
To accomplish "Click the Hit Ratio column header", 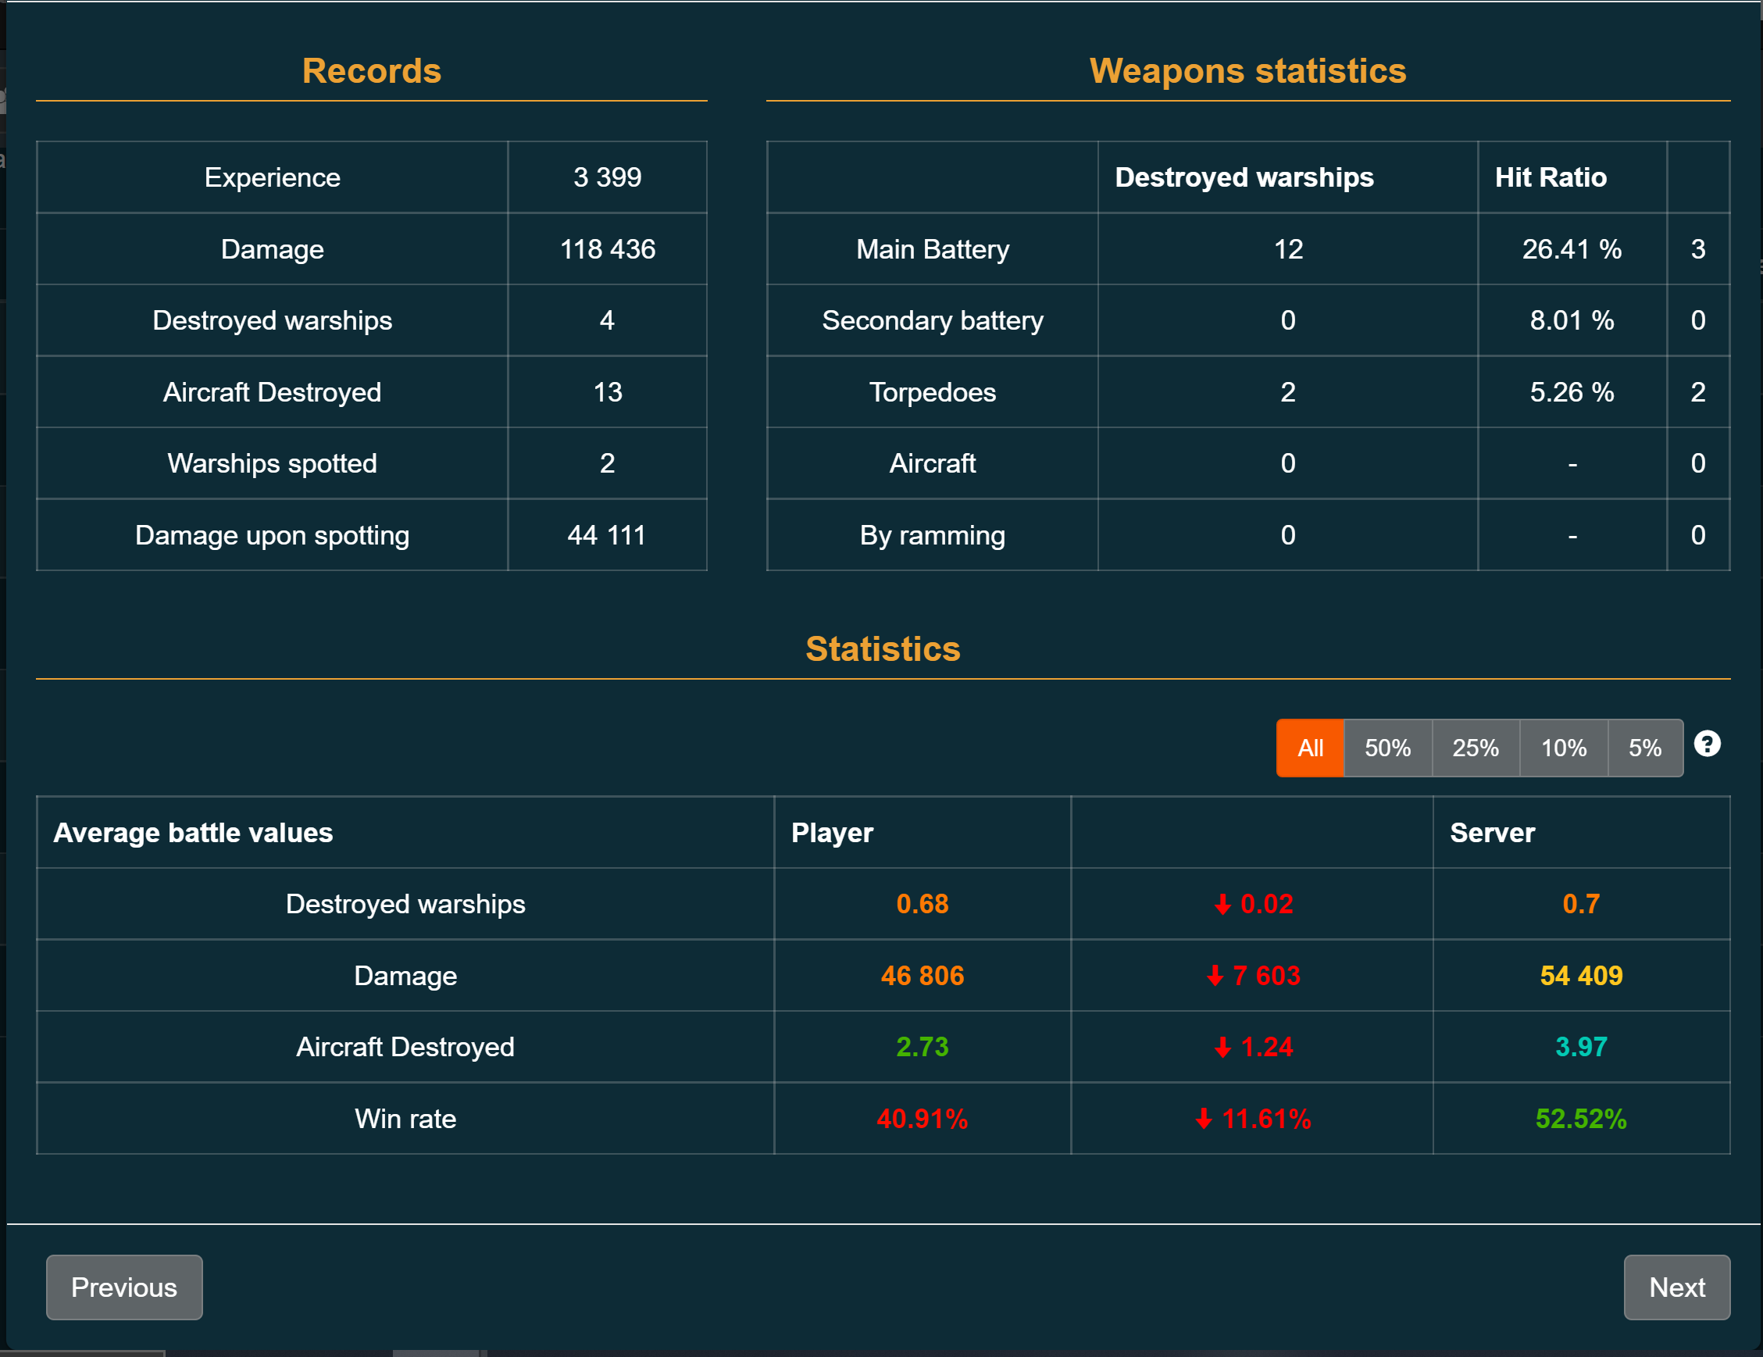I will coord(1550,177).
